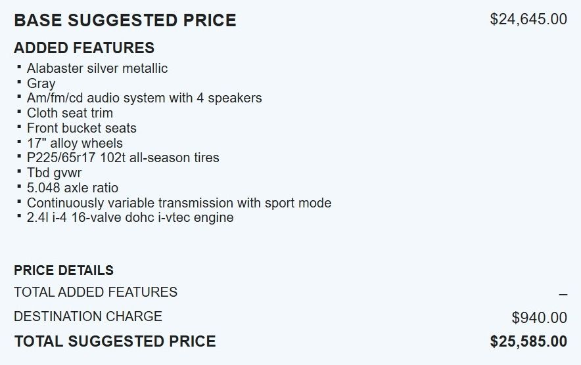Click the Price Details heading

pos(64,270)
